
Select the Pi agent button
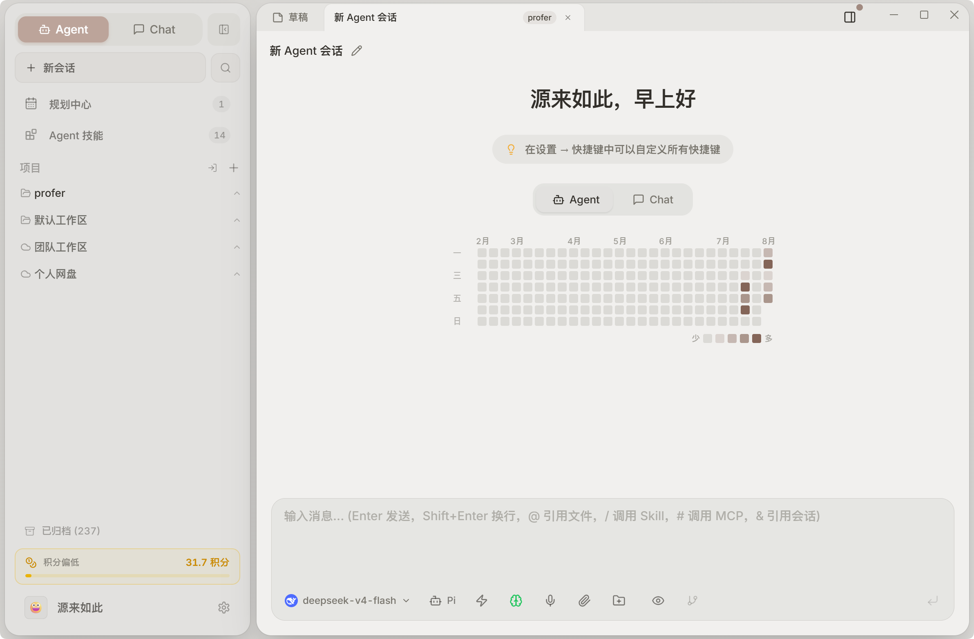pos(442,601)
